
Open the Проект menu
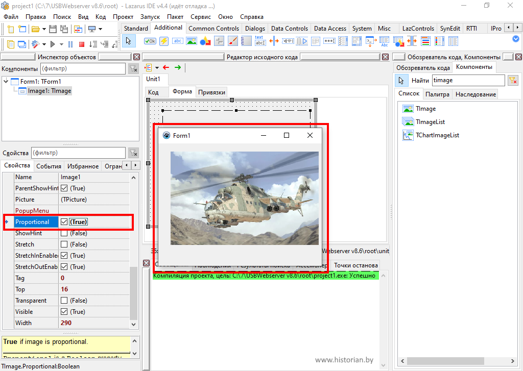[x=123, y=16]
